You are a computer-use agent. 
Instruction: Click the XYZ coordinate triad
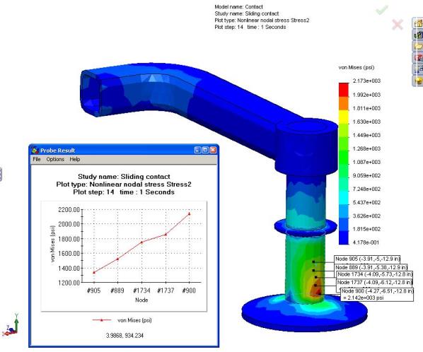point(11,325)
